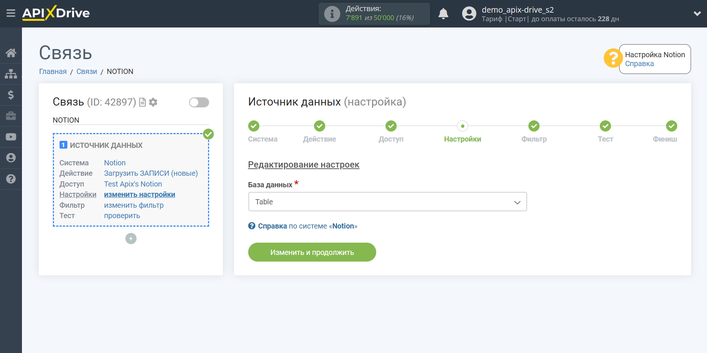The width and height of the screenshot is (707, 353).
Task: Click Изменить и продолжить button
Action: (312, 252)
